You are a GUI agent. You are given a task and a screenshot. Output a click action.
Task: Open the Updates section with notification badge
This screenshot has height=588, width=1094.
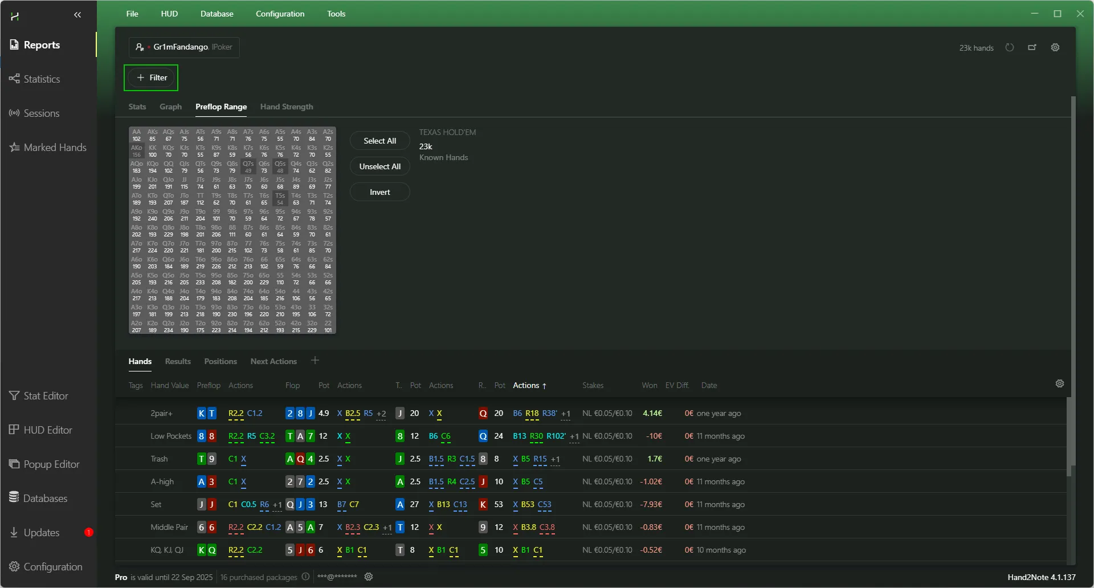click(42, 533)
